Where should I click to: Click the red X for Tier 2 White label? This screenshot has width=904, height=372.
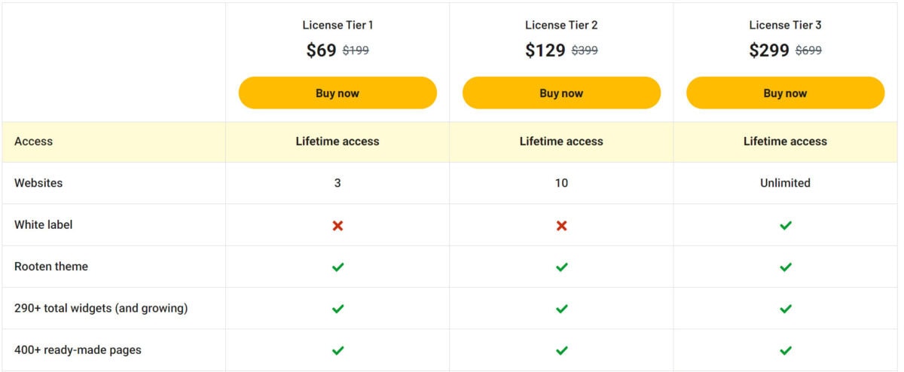pyautogui.click(x=561, y=225)
